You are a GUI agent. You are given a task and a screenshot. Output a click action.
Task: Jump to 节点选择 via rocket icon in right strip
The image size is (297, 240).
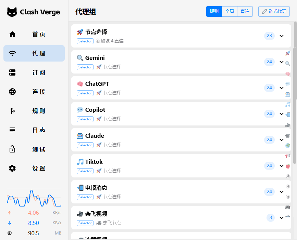[x=288, y=53]
